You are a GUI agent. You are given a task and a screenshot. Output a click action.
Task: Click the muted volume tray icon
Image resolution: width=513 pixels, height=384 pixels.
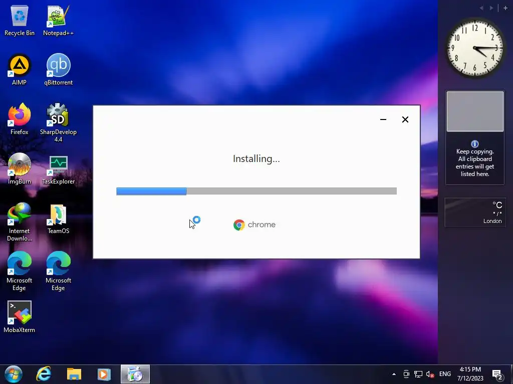coord(430,374)
